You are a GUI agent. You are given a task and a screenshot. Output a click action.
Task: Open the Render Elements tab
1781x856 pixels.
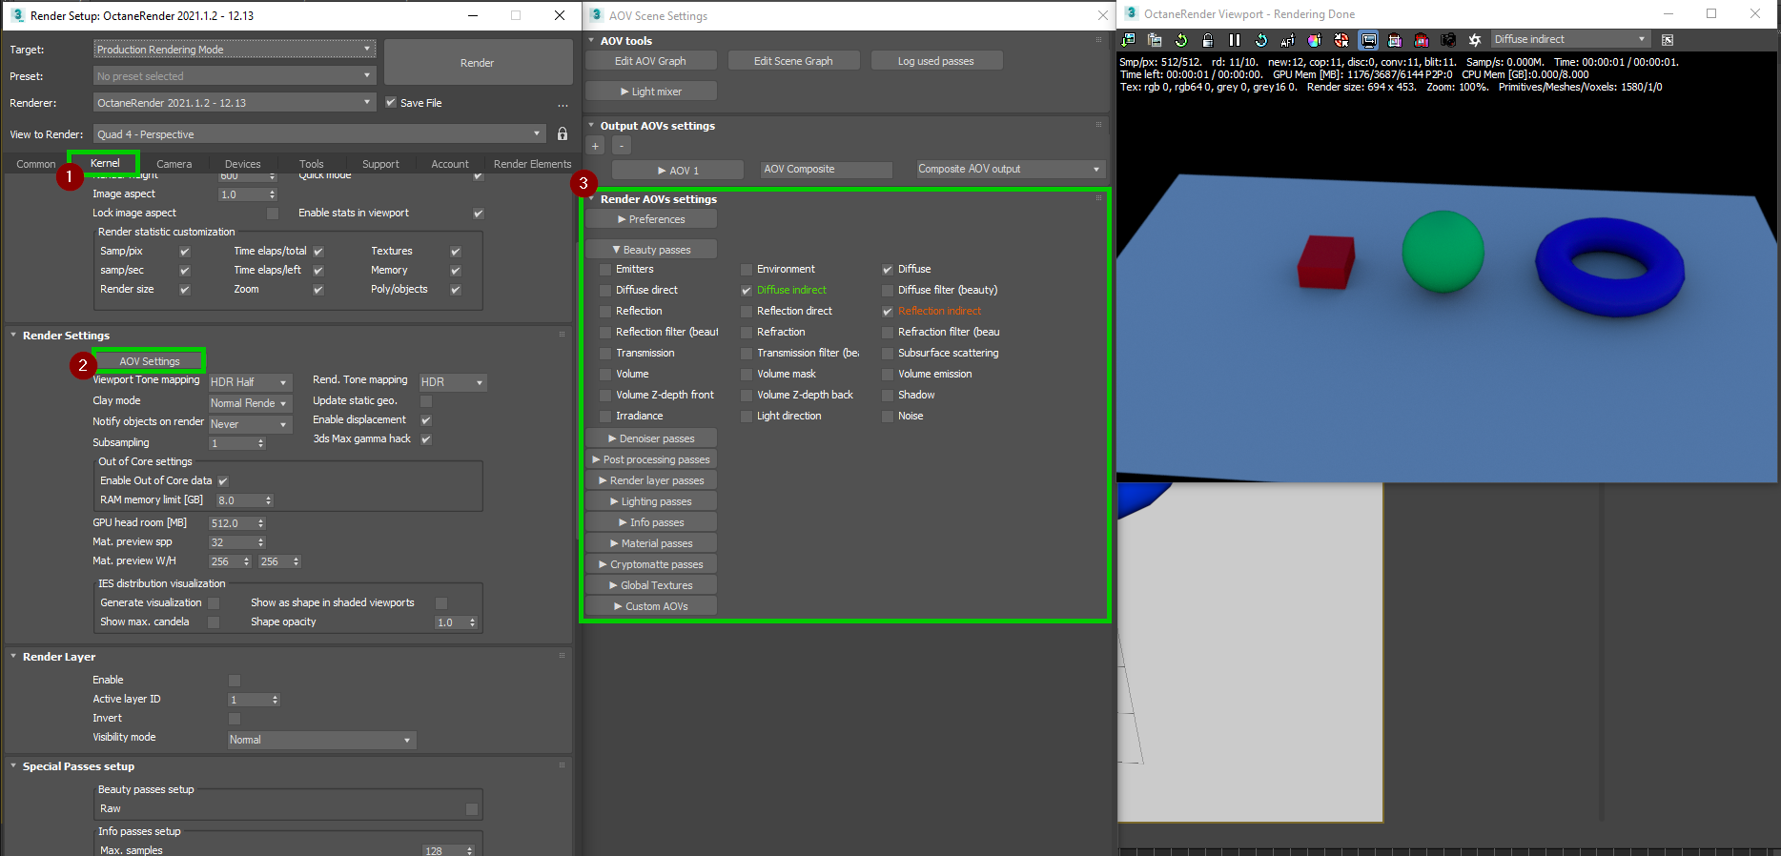coord(532,164)
